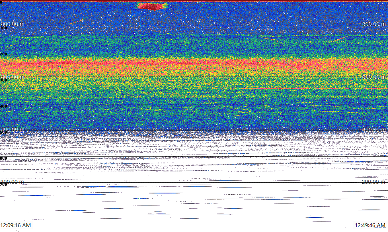Pick the bold depth tick label 500
The image size is (388, 232).
(4, 132)
